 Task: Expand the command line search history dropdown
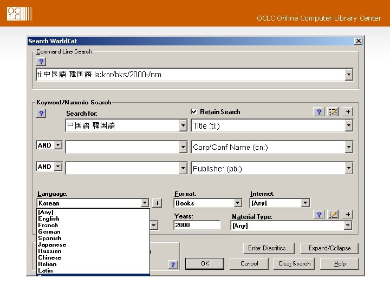pos(349,75)
